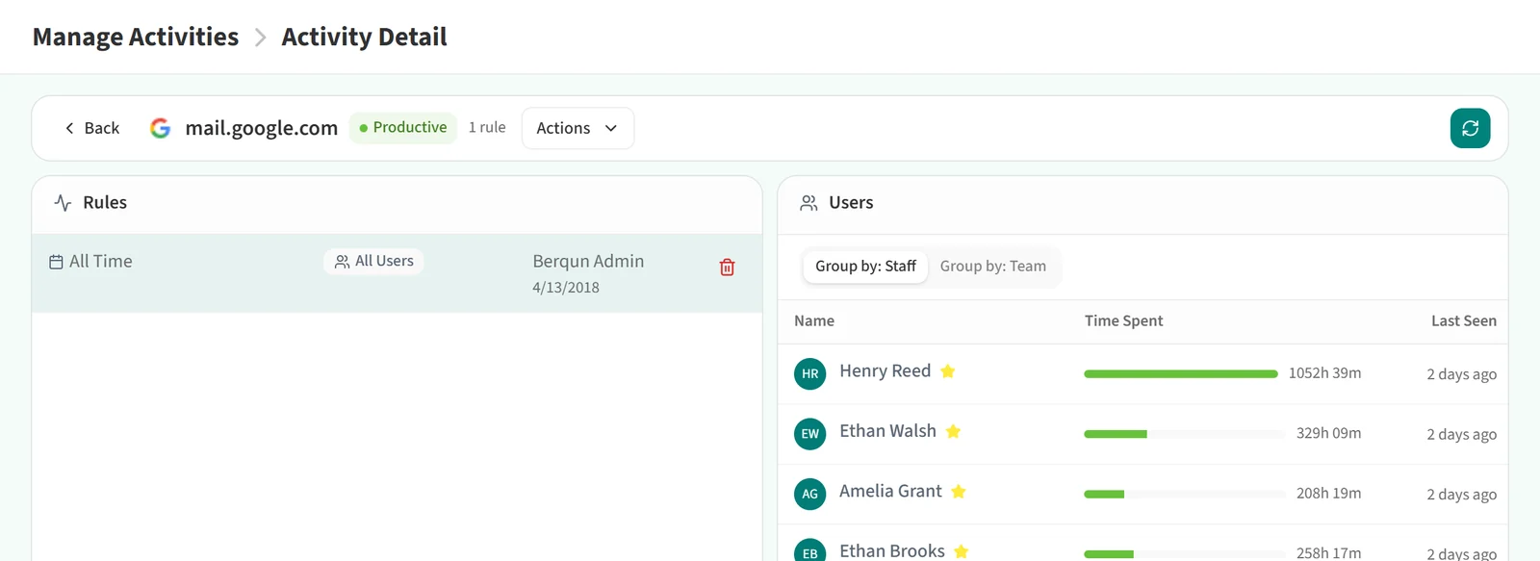The width and height of the screenshot is (1540, 561).
Task: Click Amelia Grant's time spent progress bar
Action: coord(1185,494)
